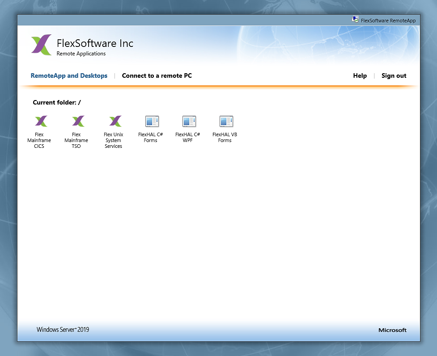
Task: Sign out of FlexSoftware Remote Applications
Action: coord(394,75)
